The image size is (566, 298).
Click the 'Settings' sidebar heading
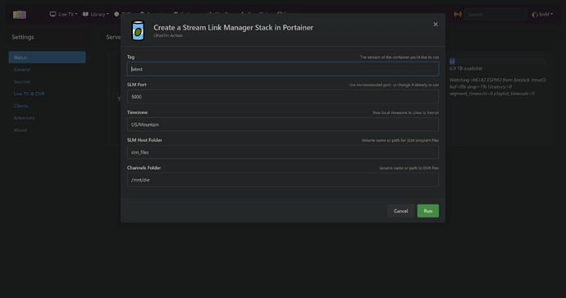23,37
